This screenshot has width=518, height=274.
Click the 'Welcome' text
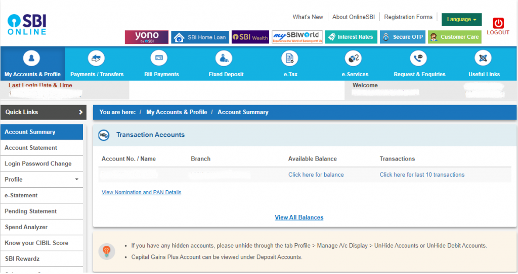[x=365, y=85]
